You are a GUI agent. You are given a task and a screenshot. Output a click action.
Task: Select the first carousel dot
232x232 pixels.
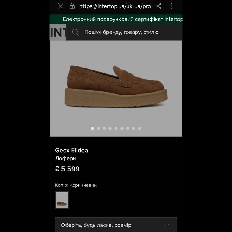[x=93, y=128]
